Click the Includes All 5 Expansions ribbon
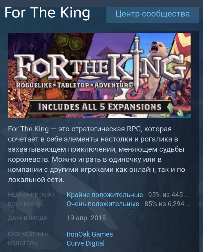203x252 pixels. (100, 107)
